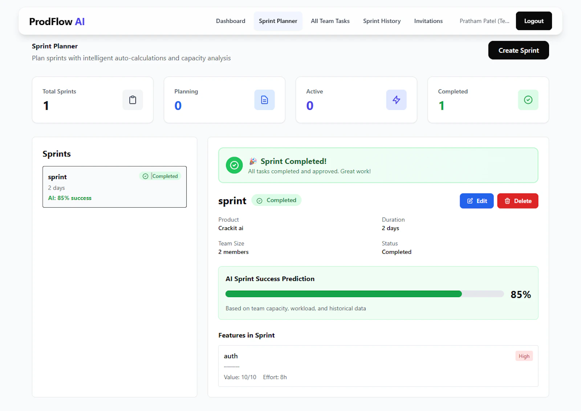Click the lightning bolt icon on Active card

click(396, 100)
